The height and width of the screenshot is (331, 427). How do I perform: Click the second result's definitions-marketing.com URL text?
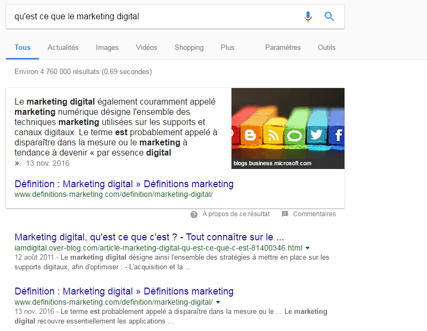click(x=114, y=302)
